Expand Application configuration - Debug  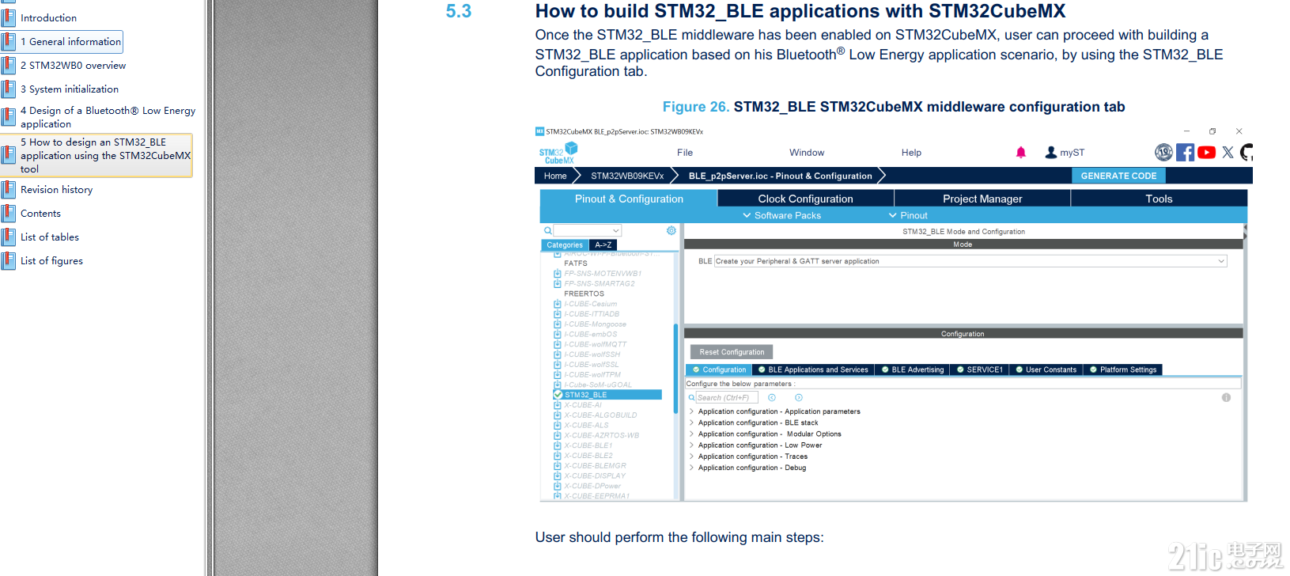pyautogui.click(x=691, y=468)
